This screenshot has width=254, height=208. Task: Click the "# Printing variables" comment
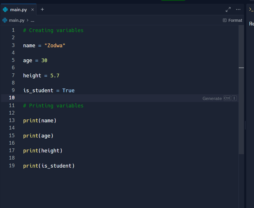point(53,105)
